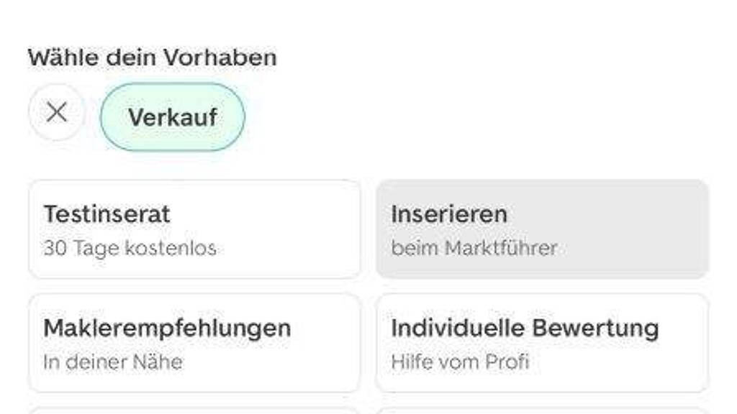737x414 pixels.
Task: Select the Inserieren option card
Action: [x=542, y=229]
